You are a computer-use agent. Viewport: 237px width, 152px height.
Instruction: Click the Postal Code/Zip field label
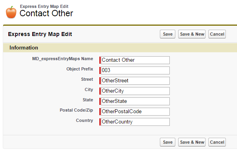[x=76, y=110]
